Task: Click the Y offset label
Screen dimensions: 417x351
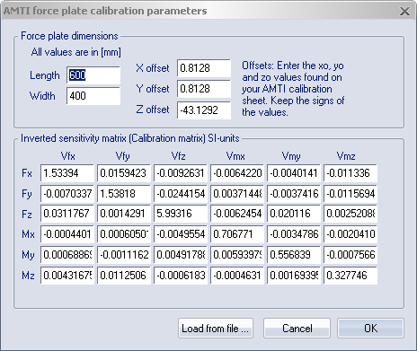Action: [x=153, y=89]
